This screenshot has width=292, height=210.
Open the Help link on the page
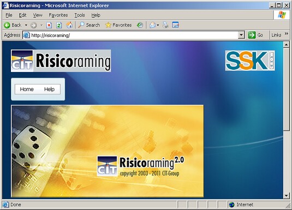49,89
